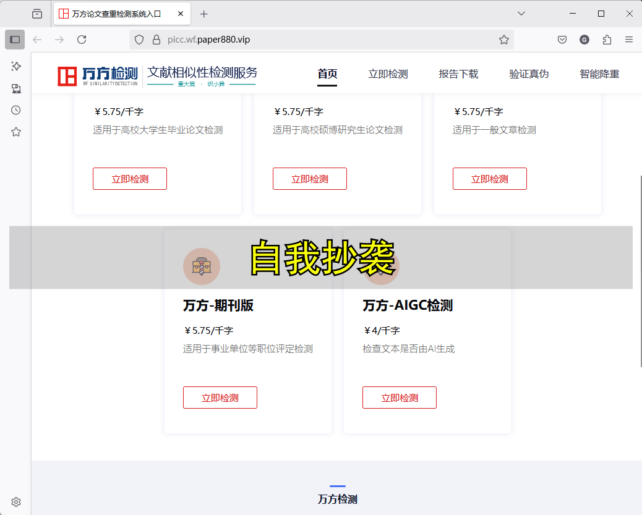642x515 pixels.
Task: Click the ¥4/千字 price text
Action: click(382, 330)
